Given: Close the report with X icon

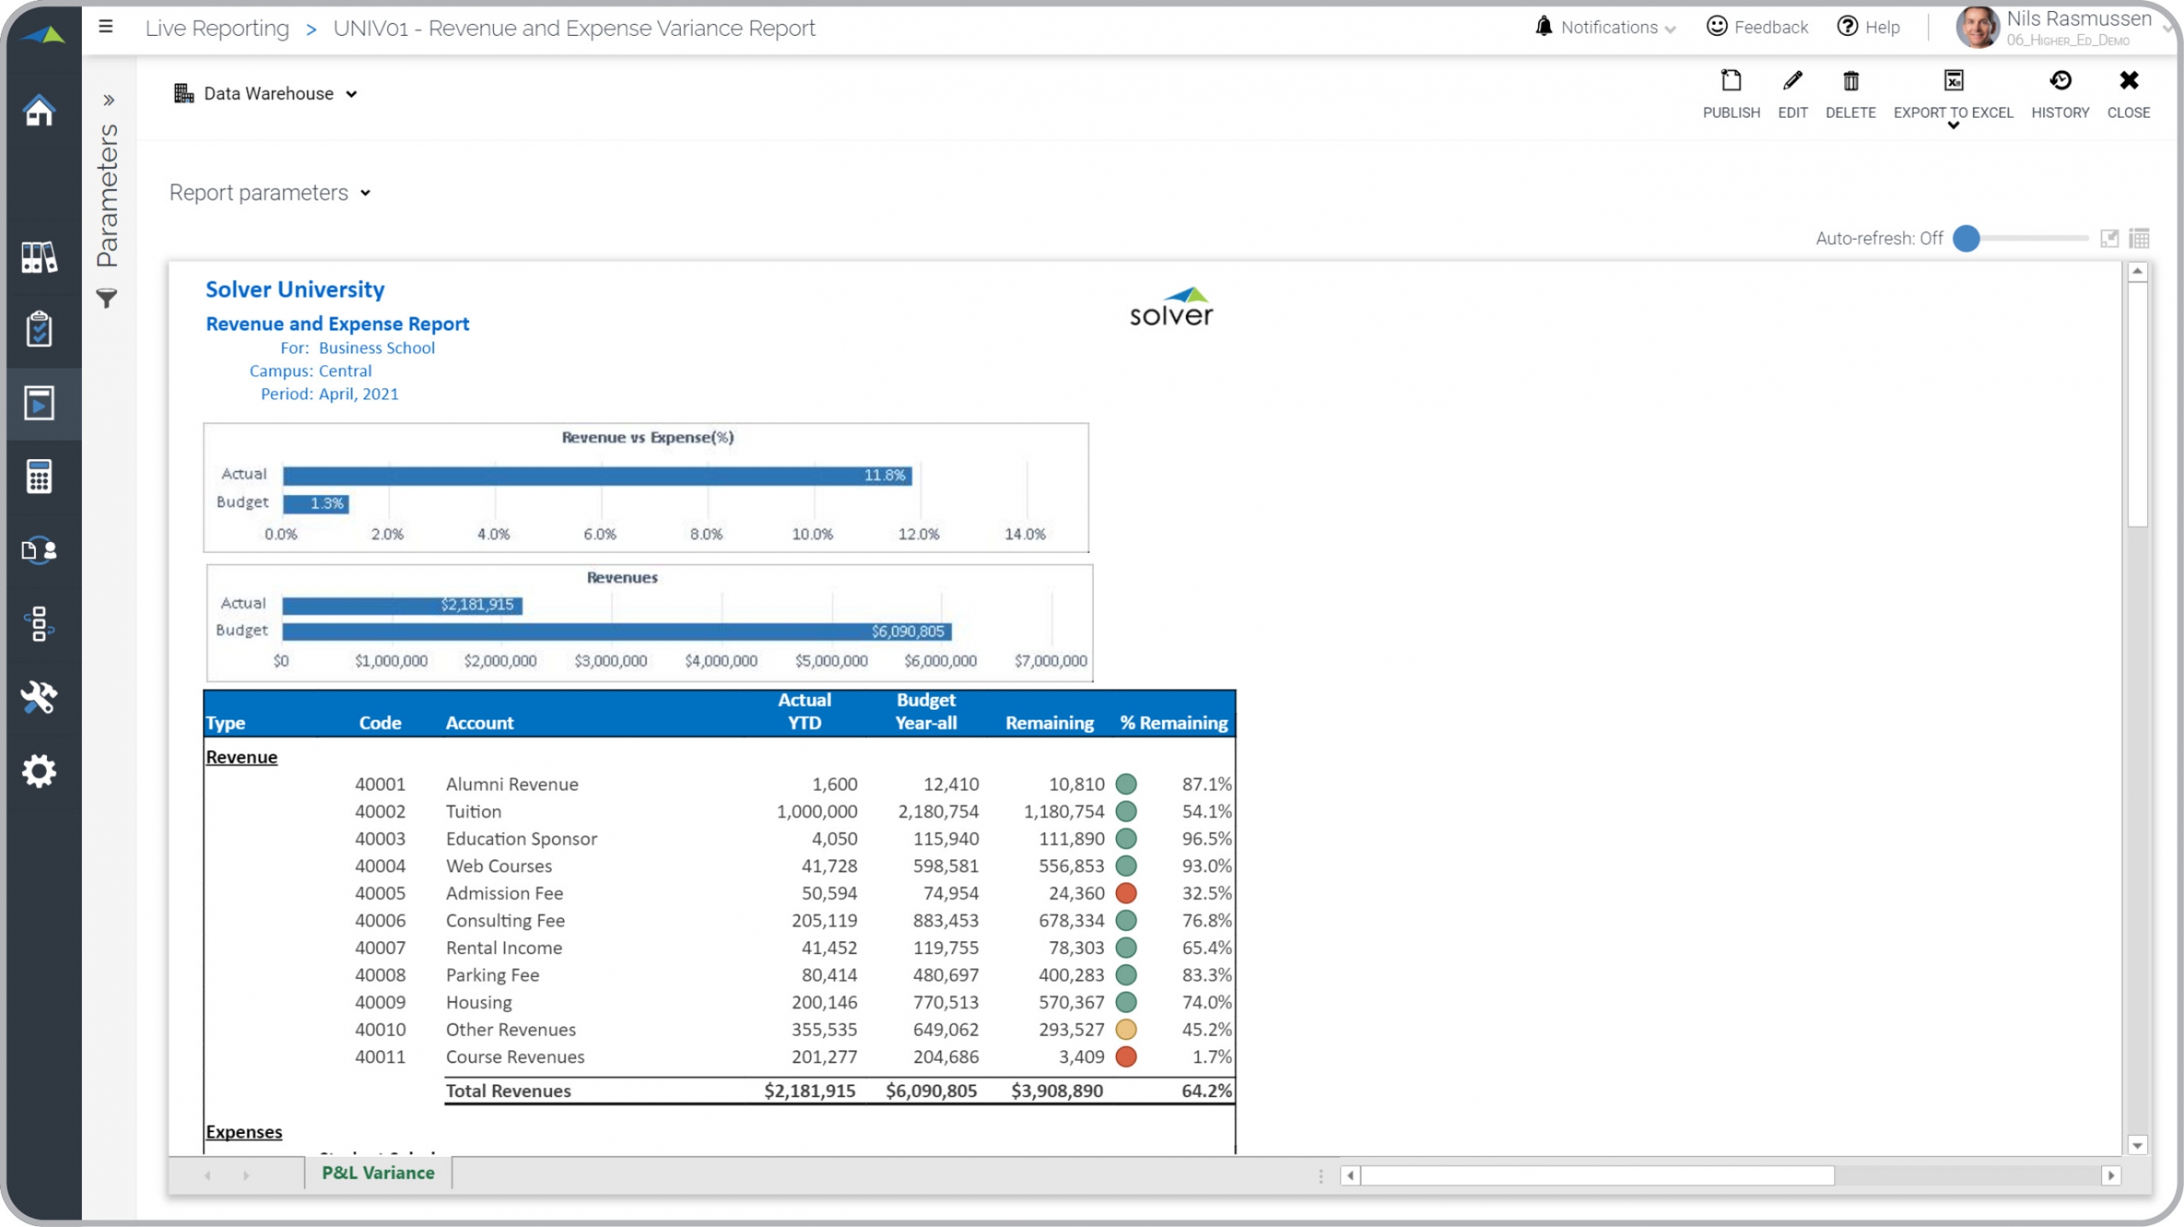Looking at the screenshot, I should [2129, 80].
